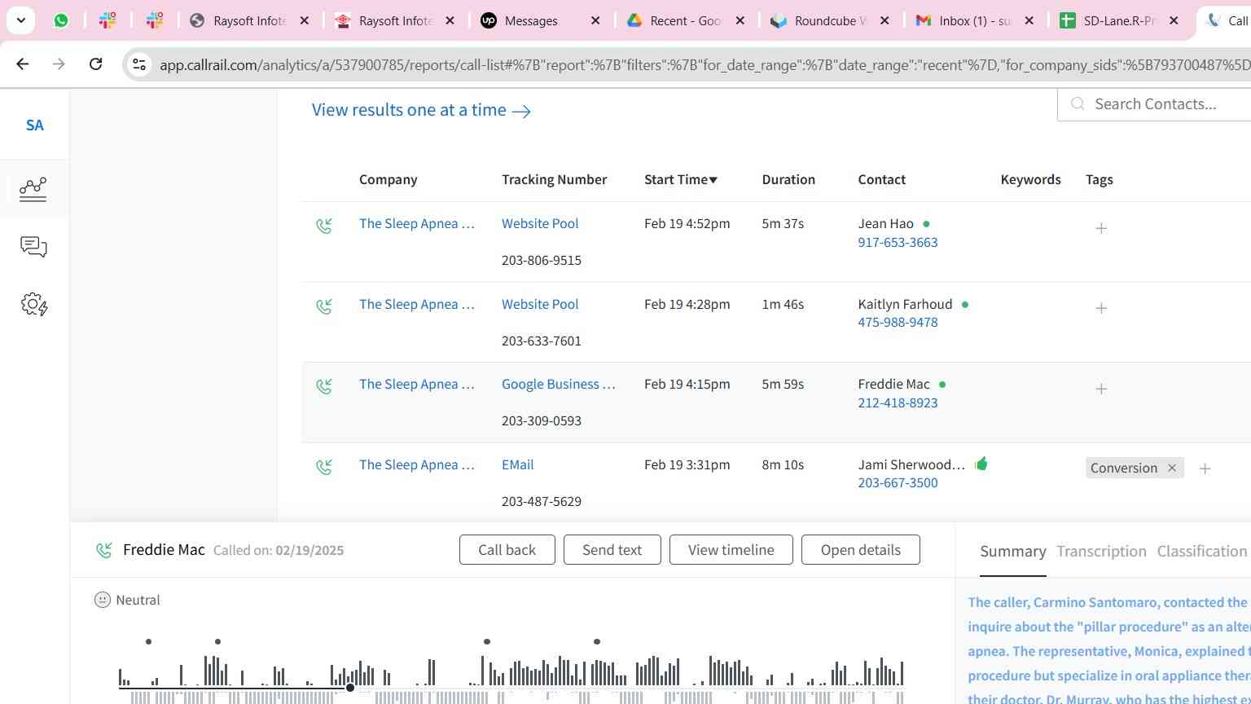The width and height of the screenshot is (1251, 704).
Task: Open the EMail tracking number link
Action: [518, 464]
